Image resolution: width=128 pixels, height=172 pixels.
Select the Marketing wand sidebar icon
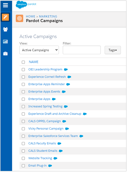[5, 17]
